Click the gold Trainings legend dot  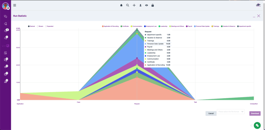point(212,26)
